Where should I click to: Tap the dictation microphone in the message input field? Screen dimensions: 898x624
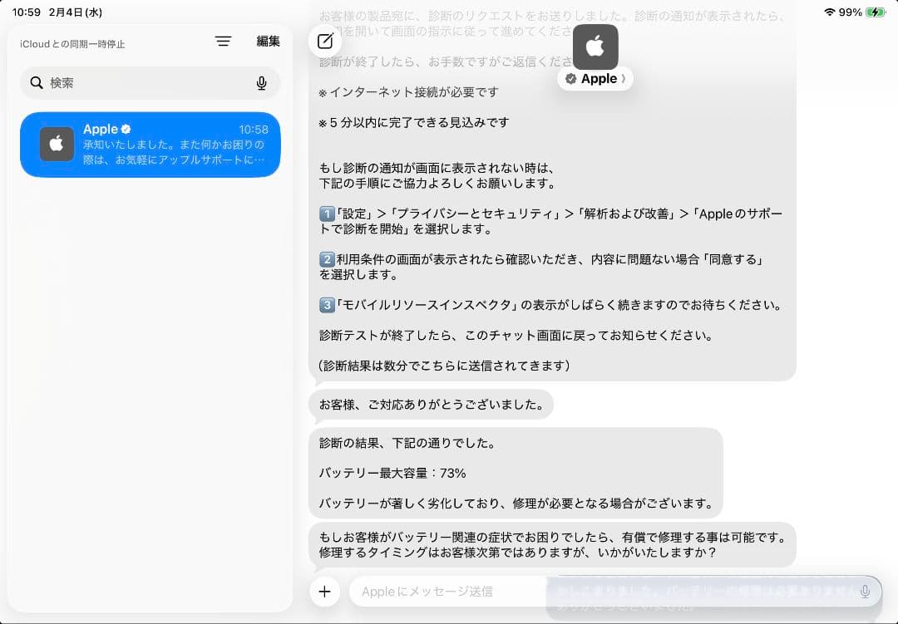point(865,592)
